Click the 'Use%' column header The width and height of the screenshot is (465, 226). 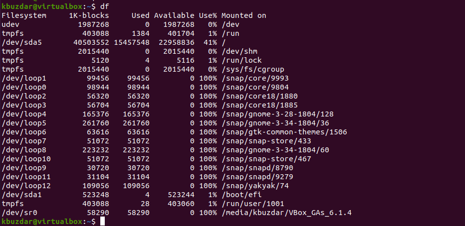tap(208, 15)
